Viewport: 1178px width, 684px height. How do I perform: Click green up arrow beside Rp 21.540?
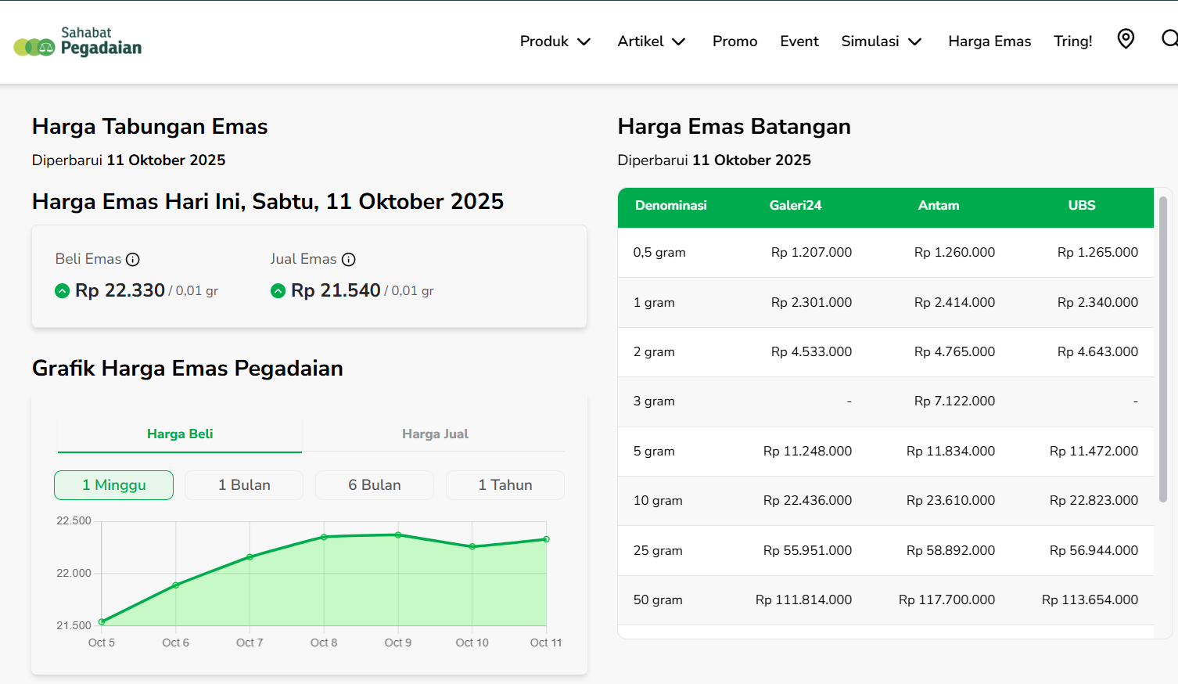tap(278, 291)
